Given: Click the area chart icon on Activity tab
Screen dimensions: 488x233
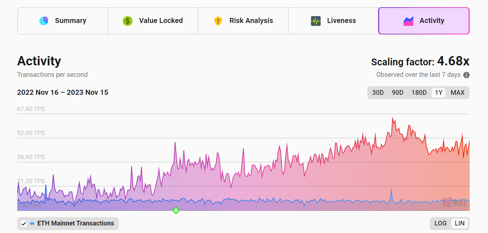Looking at the screenshot, I should coord(408,21).
